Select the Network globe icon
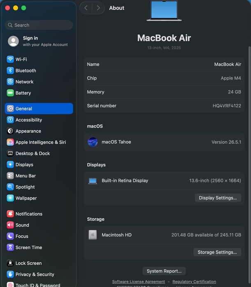 [x=10, y=82]
